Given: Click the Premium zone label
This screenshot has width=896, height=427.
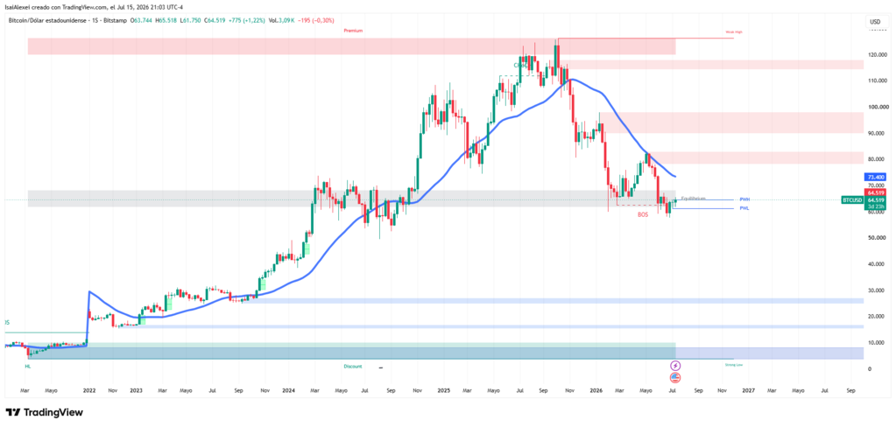Looking at the screenshot, I should (x=353, y=31).
